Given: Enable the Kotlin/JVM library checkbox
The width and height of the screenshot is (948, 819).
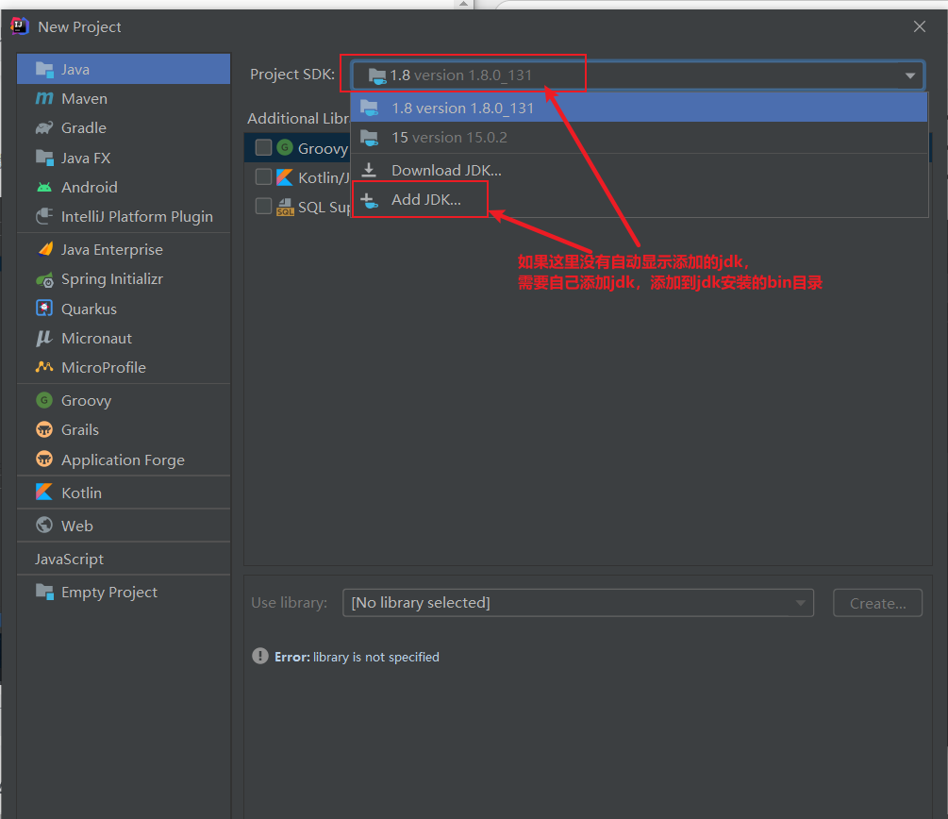Looking at the screenshot, I should [263, 176].
